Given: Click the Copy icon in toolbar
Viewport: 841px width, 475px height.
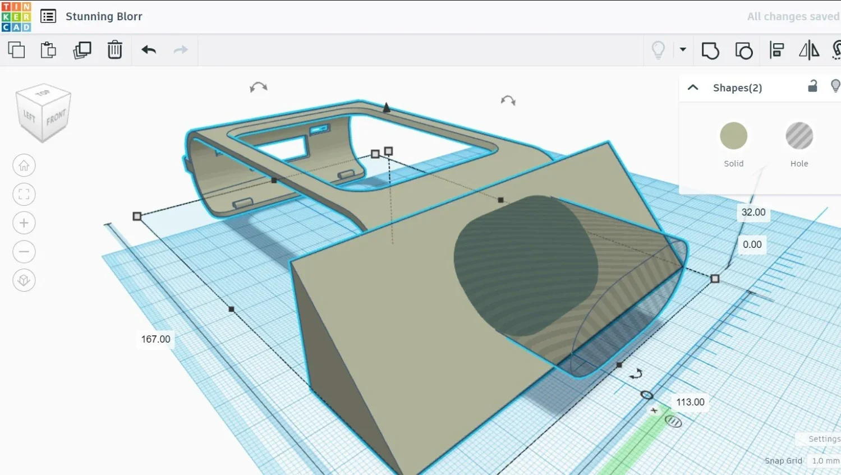Looking at the screenshot, I should coord(16,50).
